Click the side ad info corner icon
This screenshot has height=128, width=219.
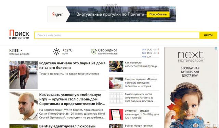[x=216, y=48]
